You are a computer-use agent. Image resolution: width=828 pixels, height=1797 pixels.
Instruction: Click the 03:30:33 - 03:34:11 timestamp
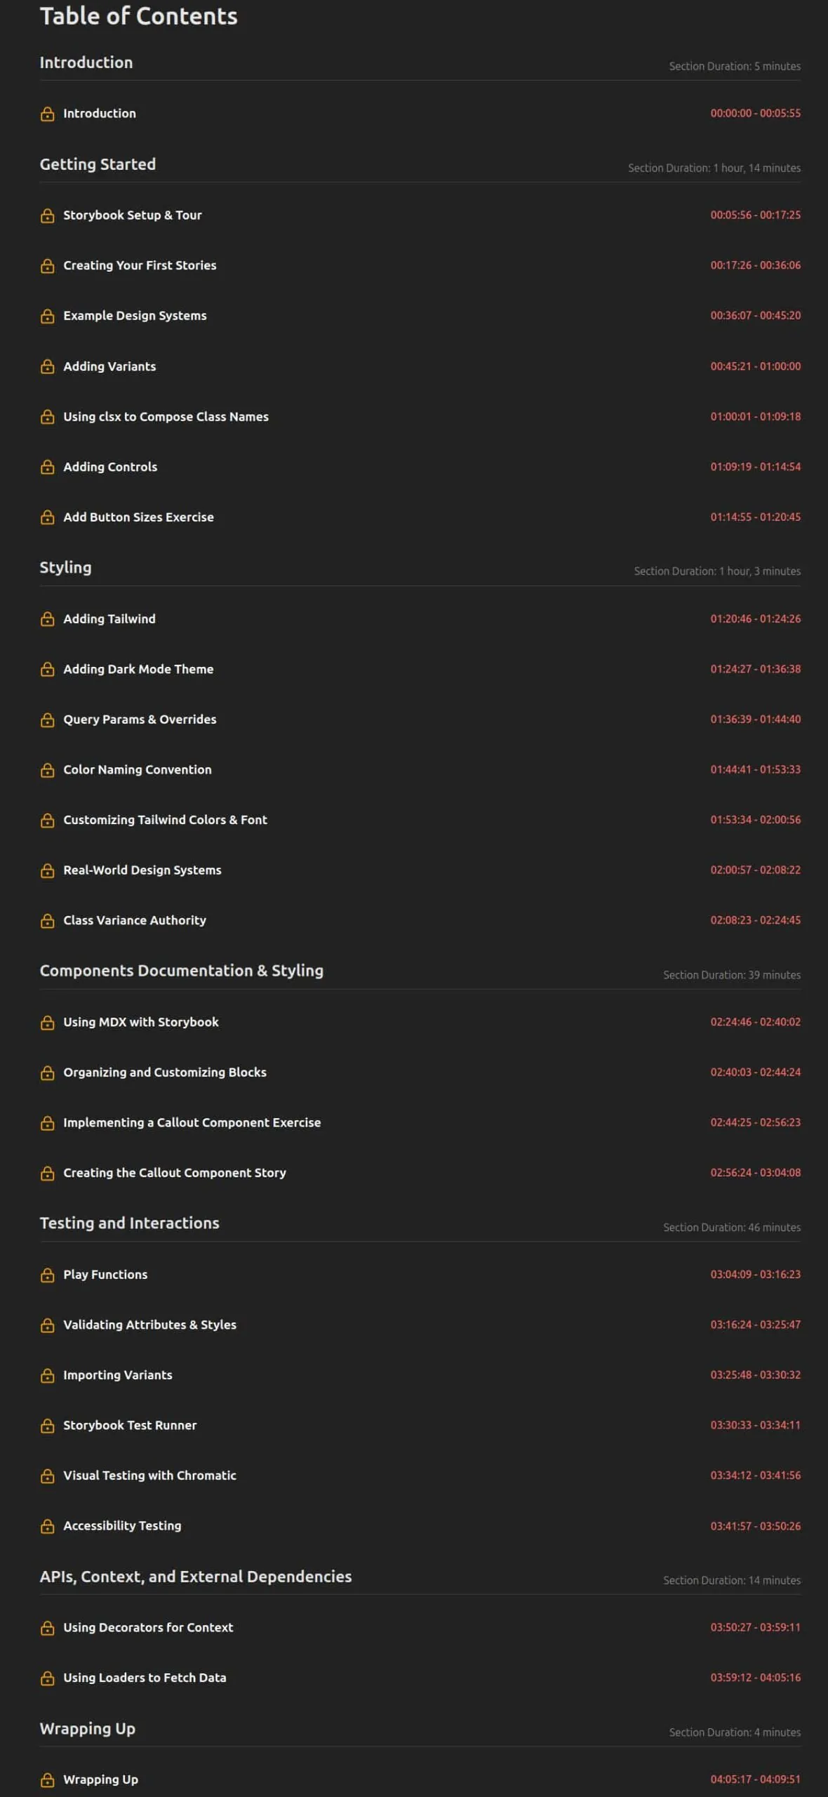pyautogui.click(x=755, y=1425)
